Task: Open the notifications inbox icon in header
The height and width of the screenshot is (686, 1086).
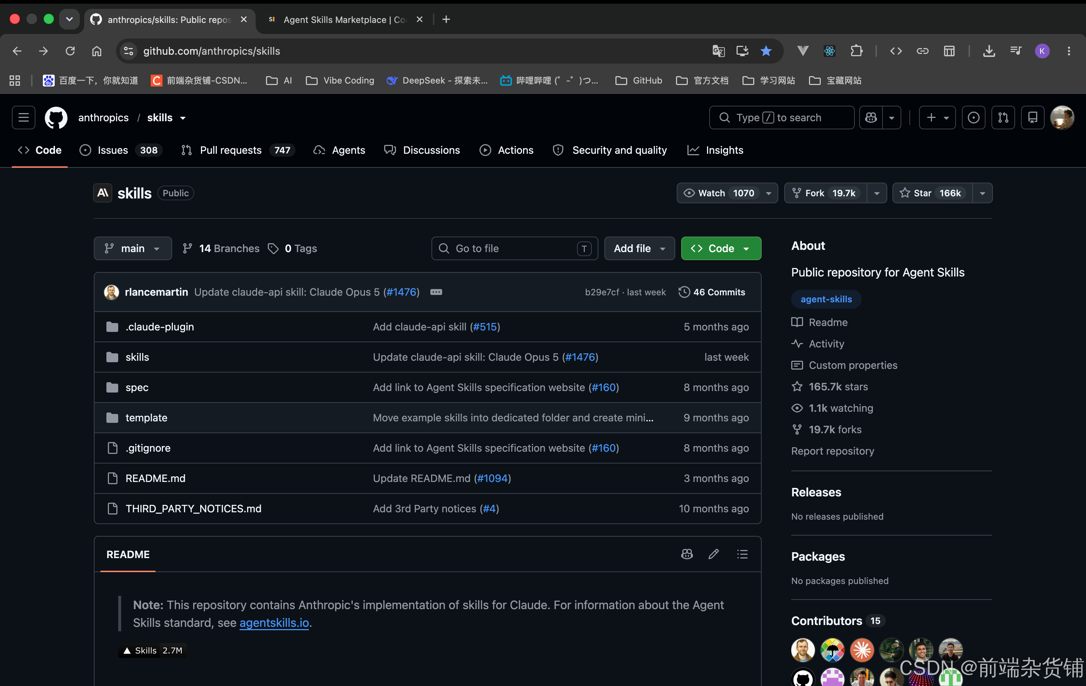Action: 1032,117
